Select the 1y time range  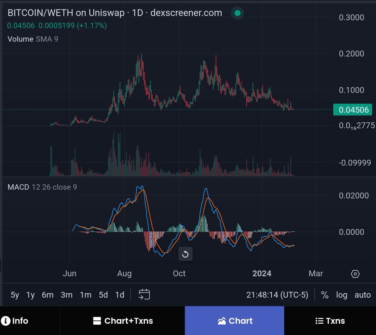pyautogui.click(x=30, y=295)
